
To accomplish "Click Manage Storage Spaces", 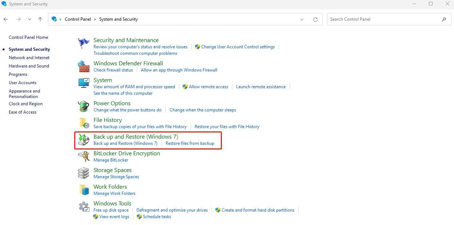I will (x=116, y=177).
